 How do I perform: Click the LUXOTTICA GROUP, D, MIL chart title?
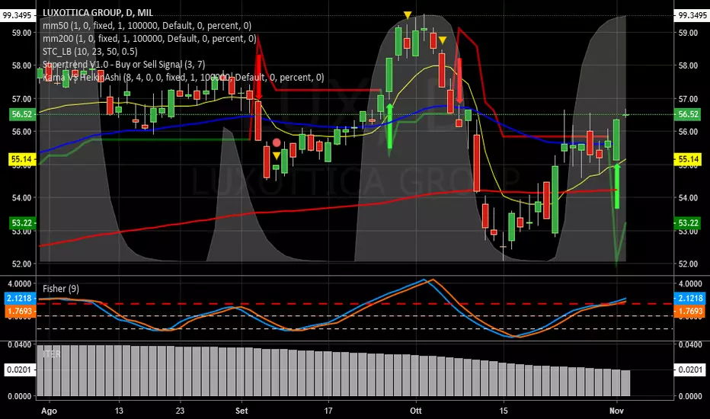(x=98, y=13)
